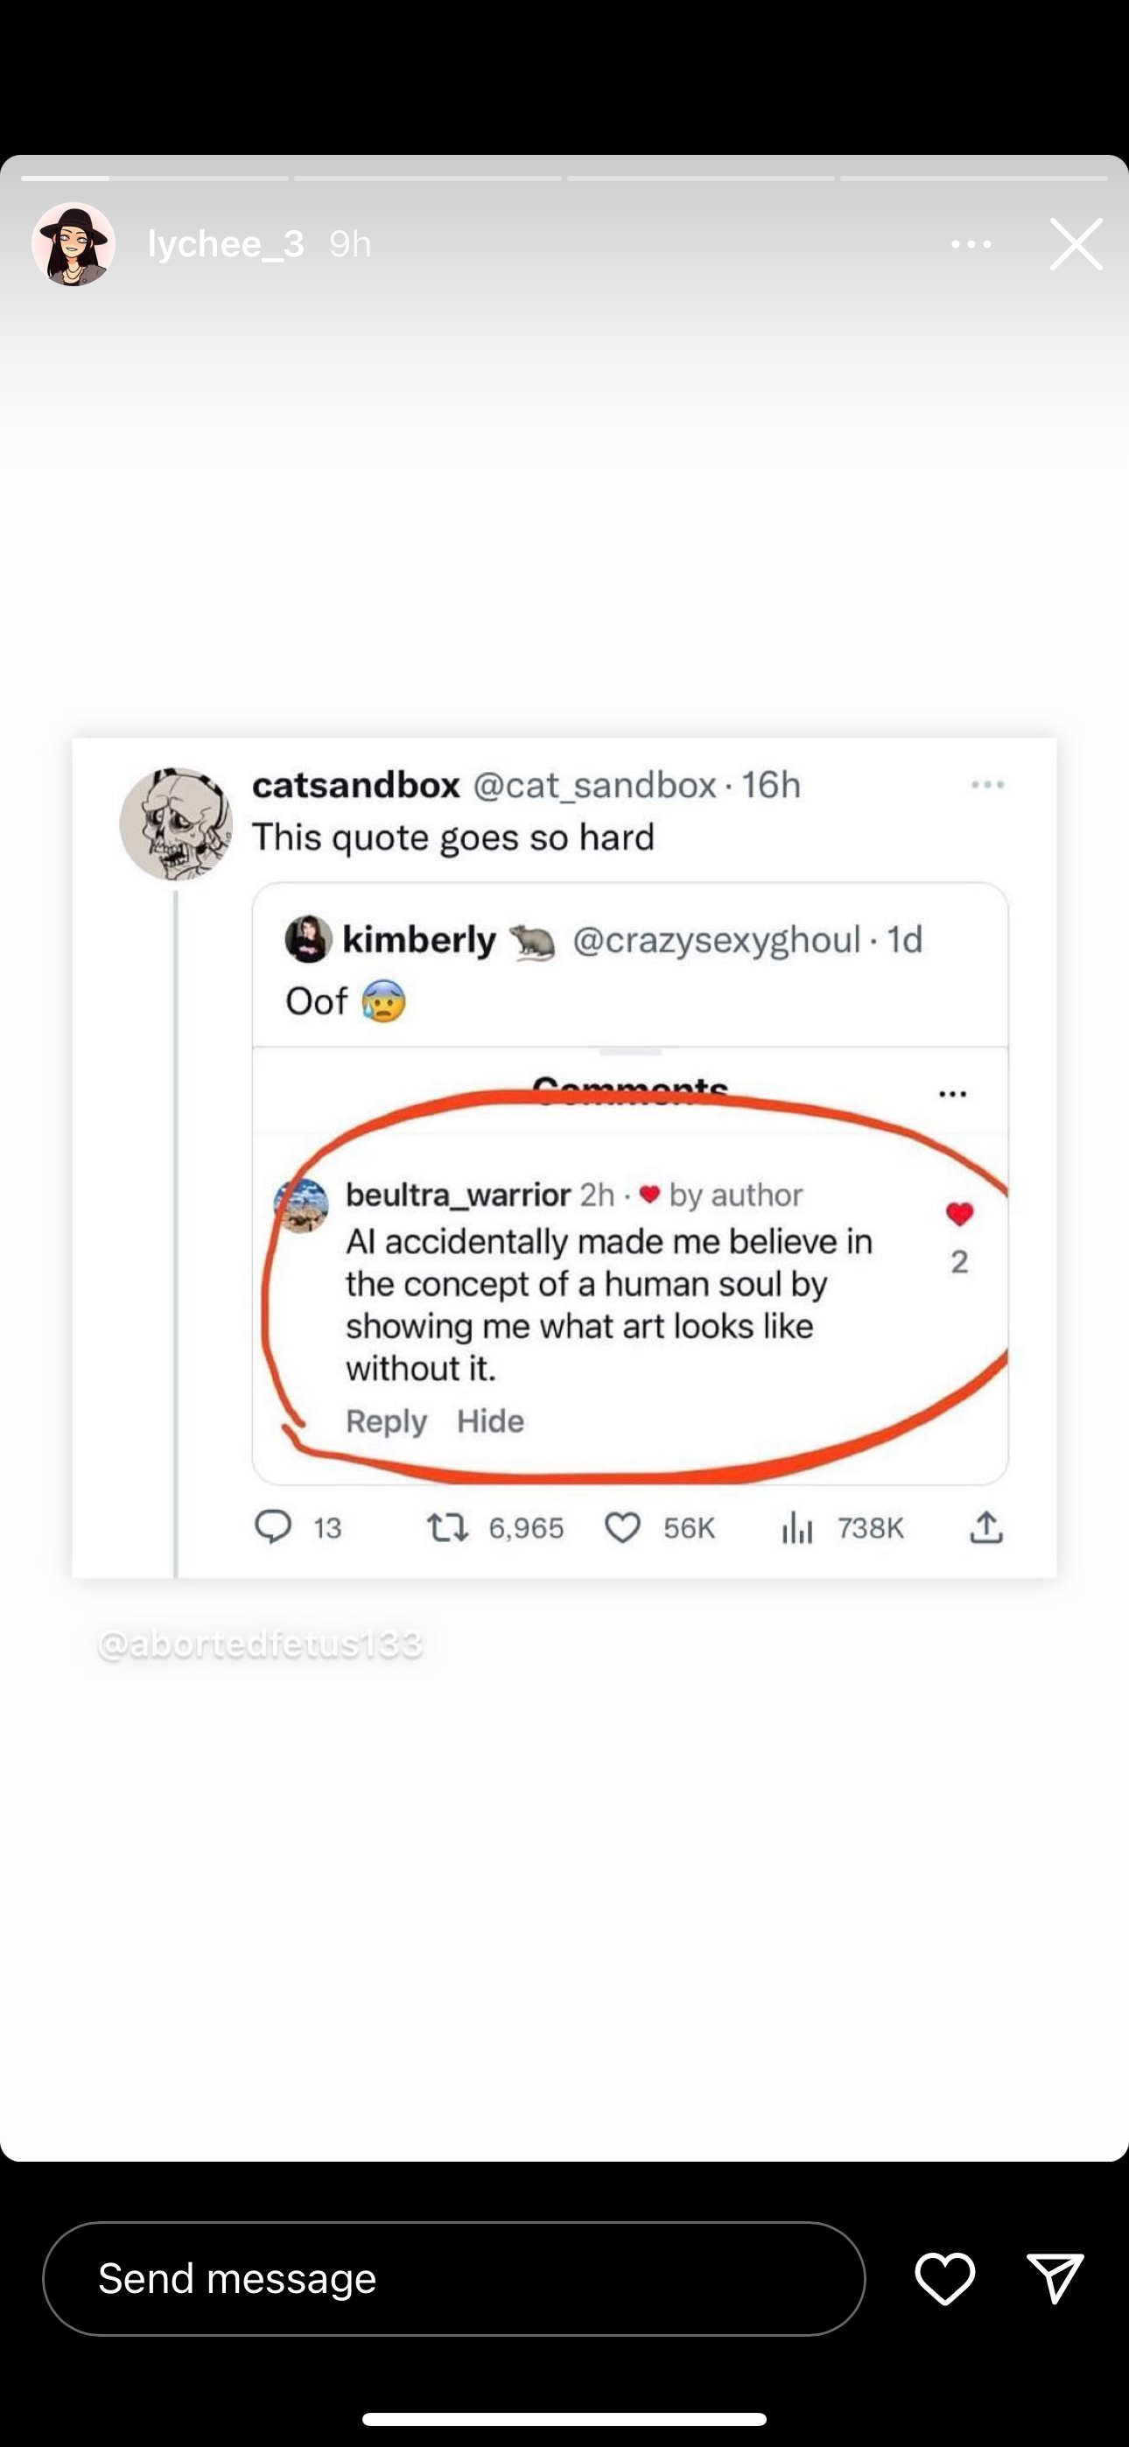Tap the catsandbox tweet three-dots menu
1129x2447 pixels.
[x=987, y=785]
